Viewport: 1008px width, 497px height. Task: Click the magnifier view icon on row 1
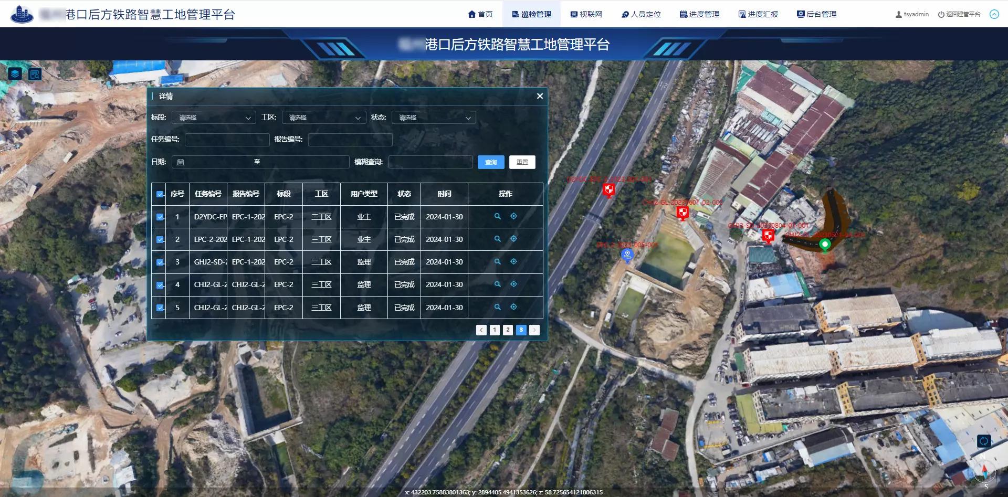pyautogui.click(x=497, y=216)
